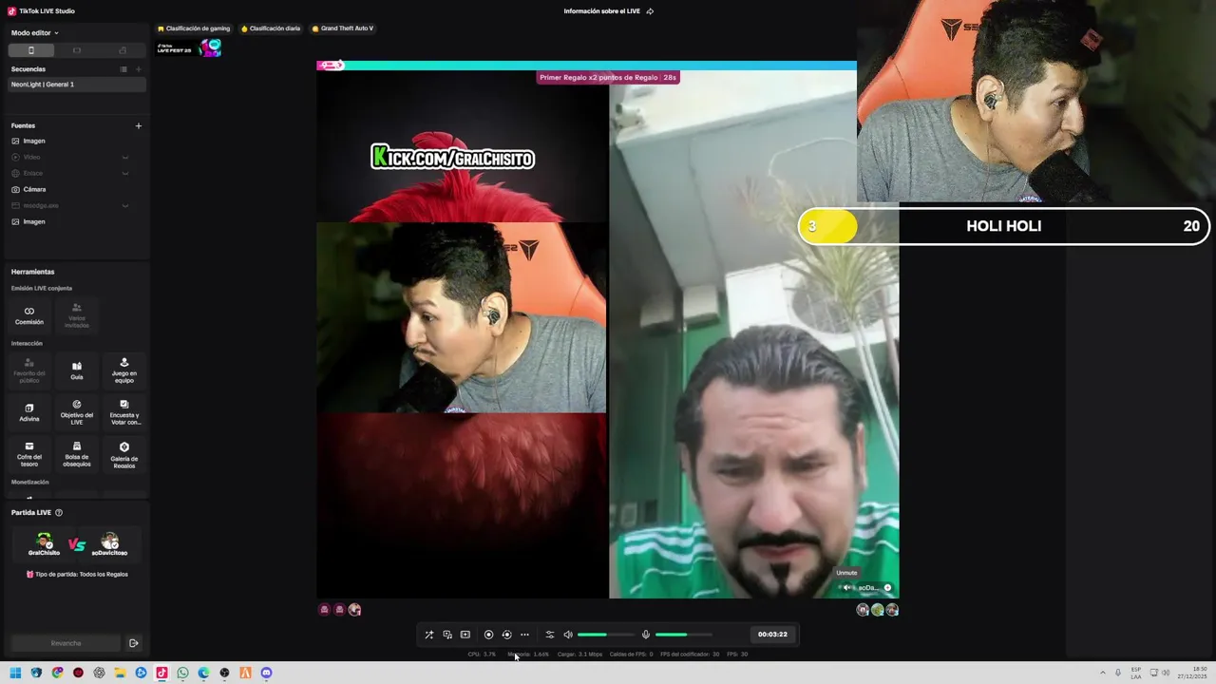This screenshot has width=1216, height=684.
Task: Click the 00:03:22 live timer
Action: tap(772, 635)
